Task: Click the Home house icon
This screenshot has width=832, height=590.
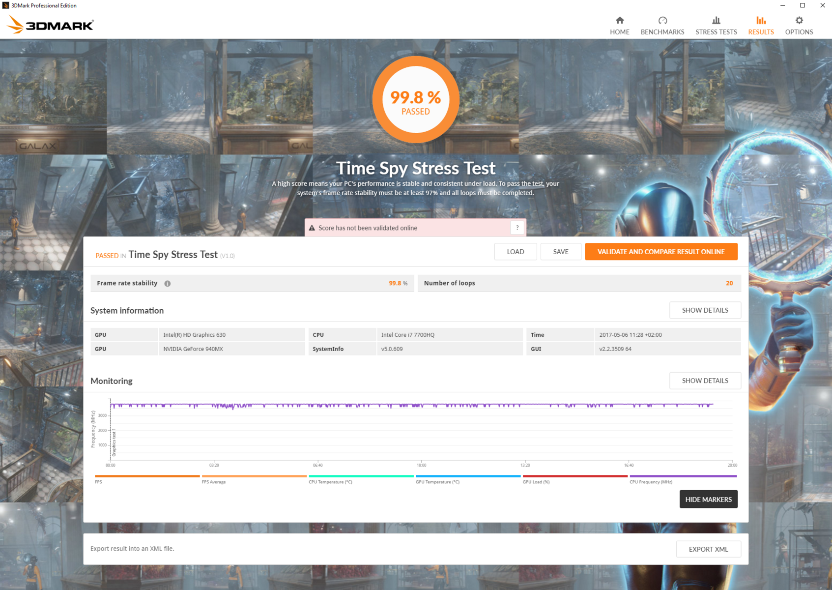Action: [x=620, y=20]
